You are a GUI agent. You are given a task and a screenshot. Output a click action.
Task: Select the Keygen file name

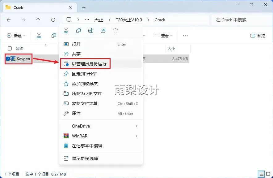[23, 59]
